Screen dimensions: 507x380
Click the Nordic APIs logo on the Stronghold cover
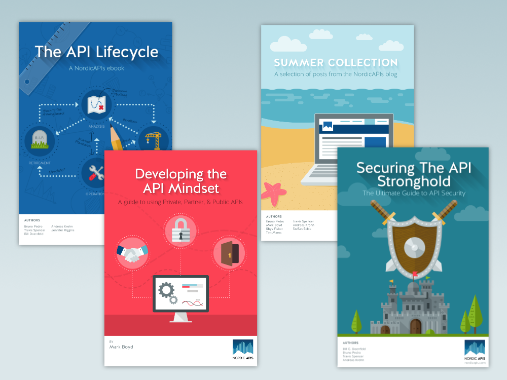[x=475, y=350]
